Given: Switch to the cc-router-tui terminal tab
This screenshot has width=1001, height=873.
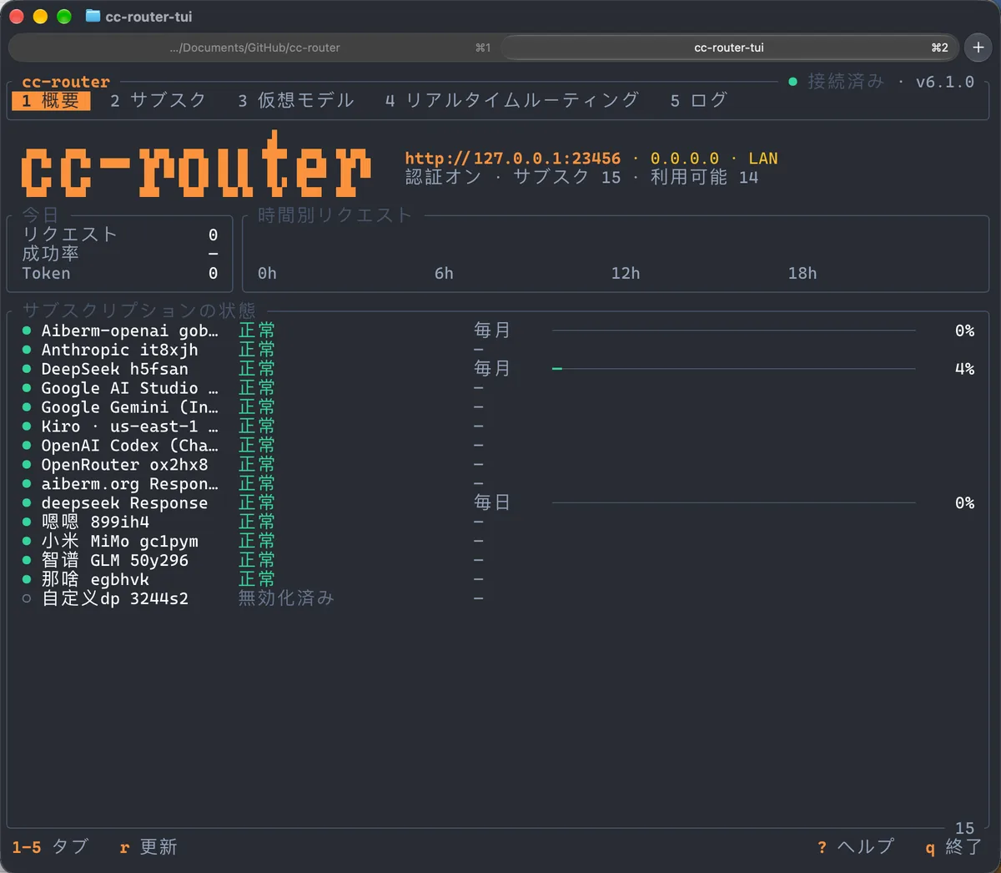Looking at the screenshot, I should tap(729, 48).
